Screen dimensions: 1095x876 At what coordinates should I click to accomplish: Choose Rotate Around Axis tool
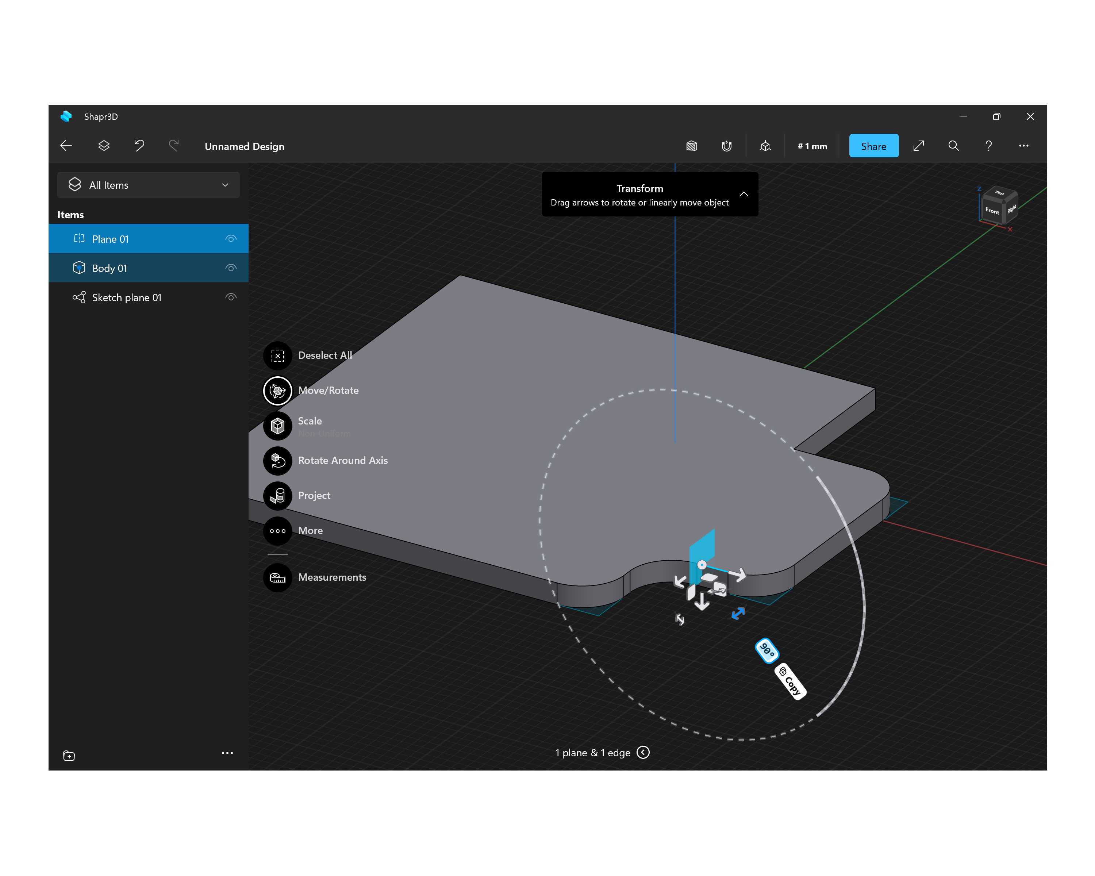click(277, 461)
